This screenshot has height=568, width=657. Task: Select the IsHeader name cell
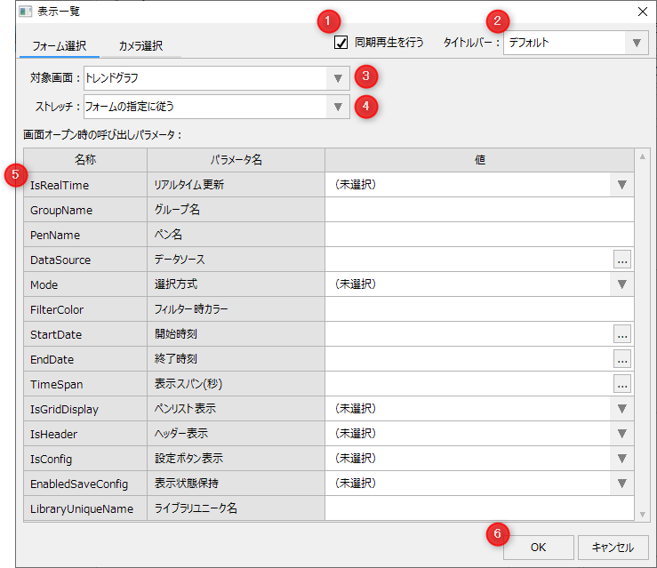tap(85, 434)
